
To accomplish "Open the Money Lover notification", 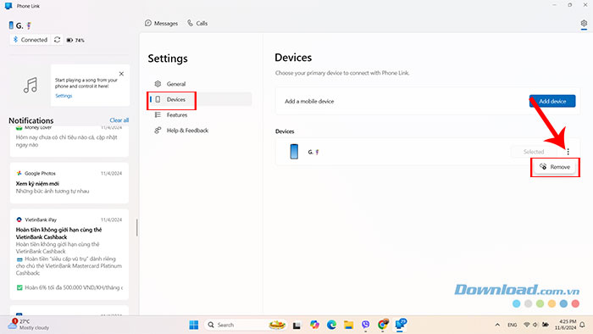I will 69,141.
